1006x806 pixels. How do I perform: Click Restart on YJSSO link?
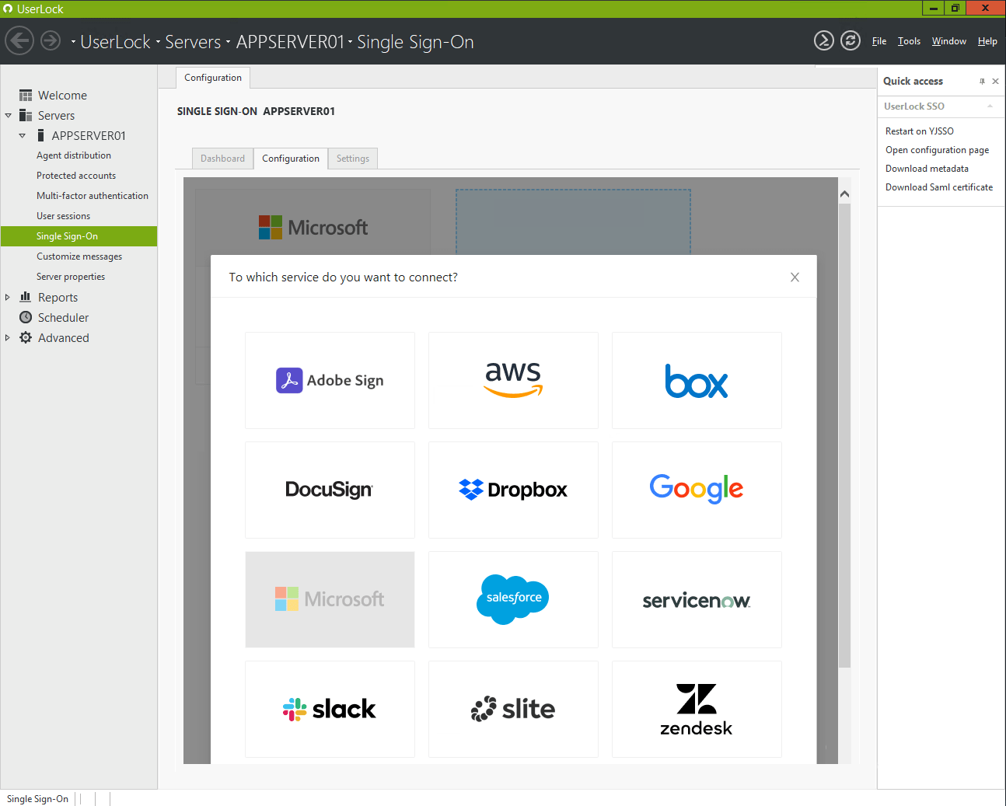920,131
